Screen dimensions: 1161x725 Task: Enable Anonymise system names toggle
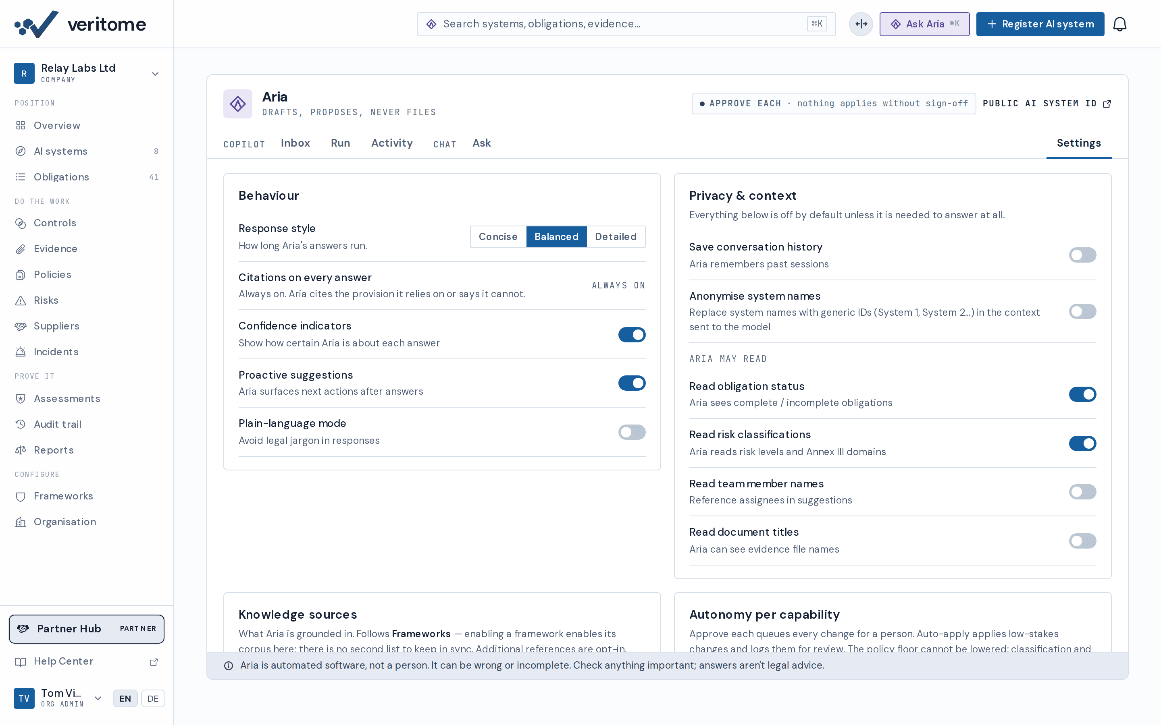pos(1082,311)
